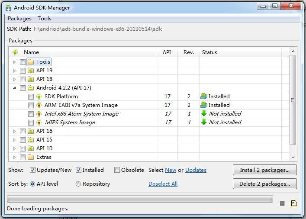
Task: Open the Tools menu
Action: [45, 19]
